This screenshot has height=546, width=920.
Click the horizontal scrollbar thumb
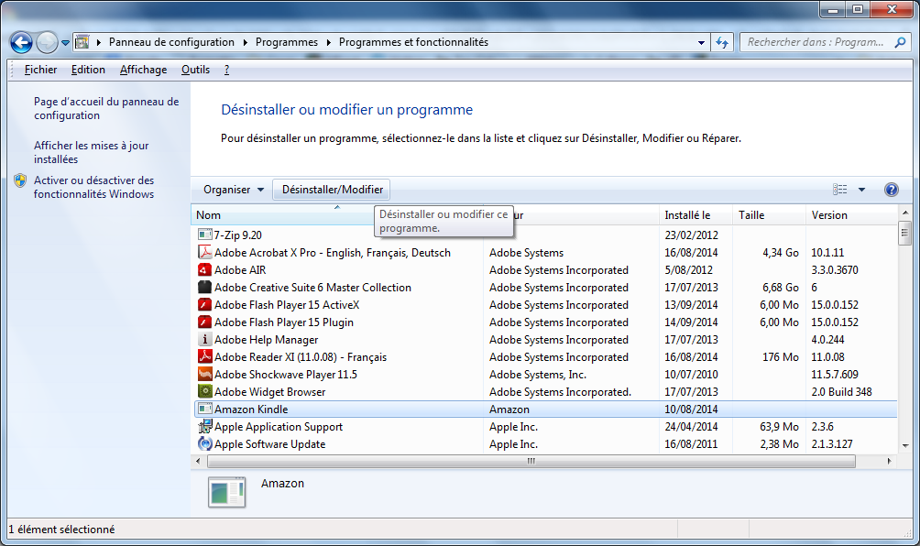[x=531, y=461]
